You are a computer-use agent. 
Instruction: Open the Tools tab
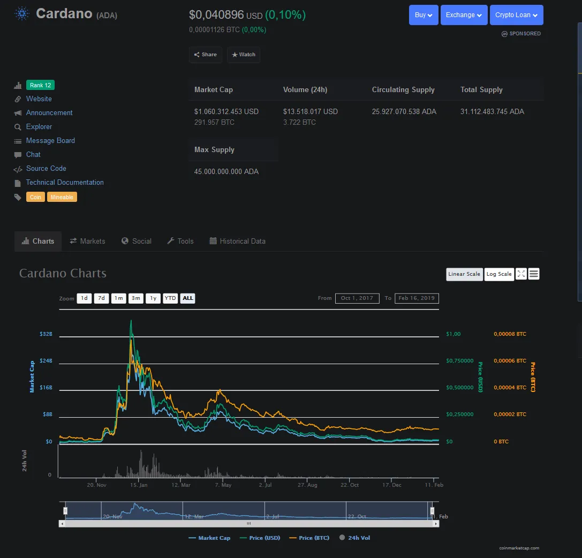pyautogui.click(x=180, y=242)
